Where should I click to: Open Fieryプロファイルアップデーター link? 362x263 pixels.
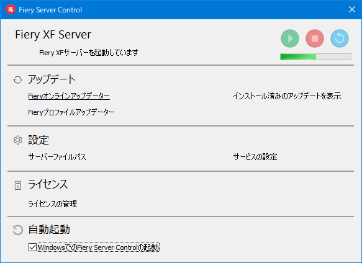pyautogui.click(x=71, y=112)
